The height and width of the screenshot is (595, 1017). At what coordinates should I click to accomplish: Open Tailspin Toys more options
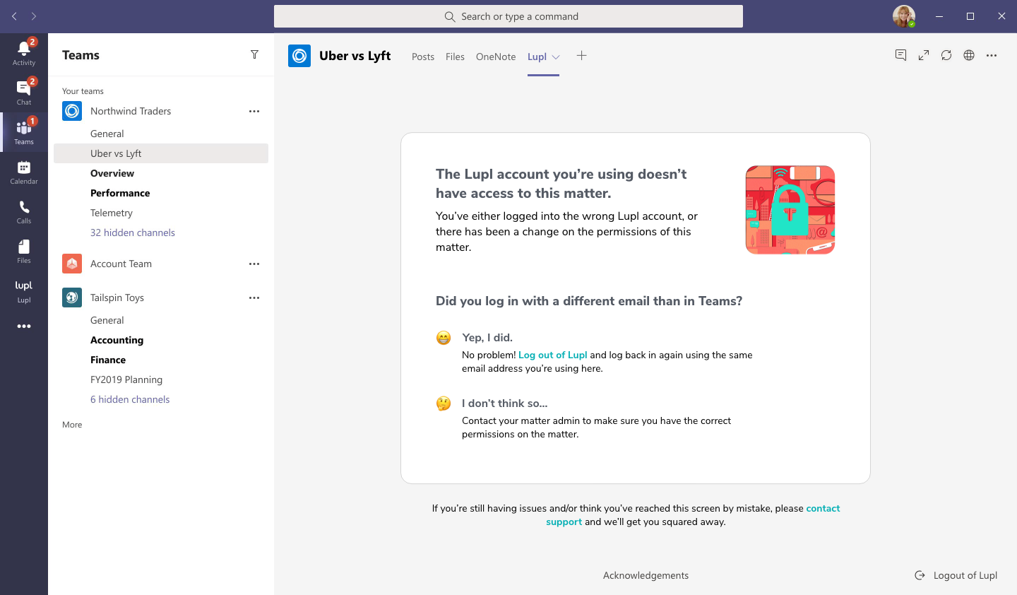254,297
